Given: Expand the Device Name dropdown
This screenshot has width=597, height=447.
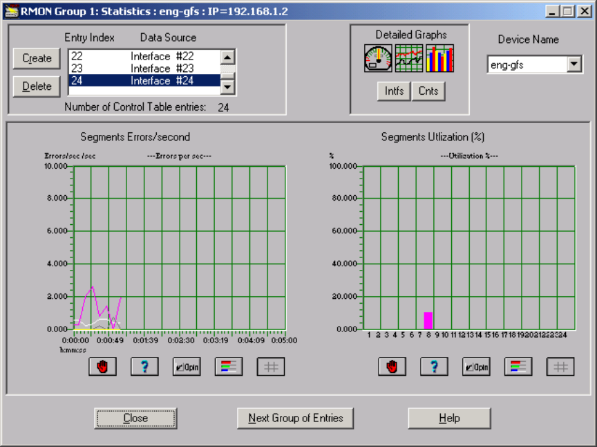Looking at the screenshot, I should [x=574, y=65].
